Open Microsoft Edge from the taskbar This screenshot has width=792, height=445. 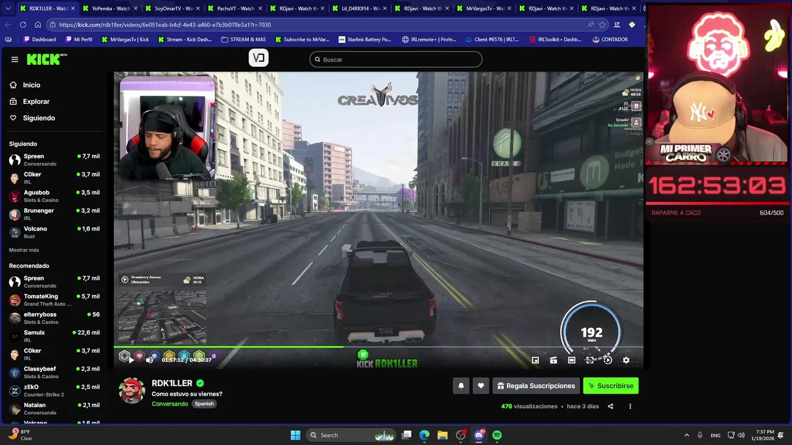(424, 435)
